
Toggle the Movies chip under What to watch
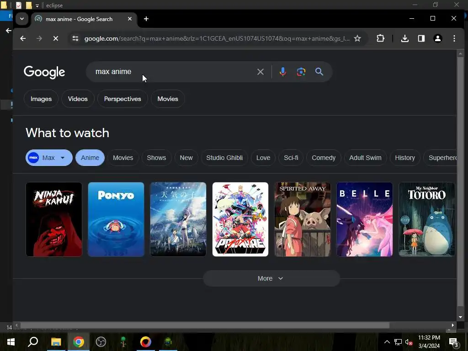123,158
